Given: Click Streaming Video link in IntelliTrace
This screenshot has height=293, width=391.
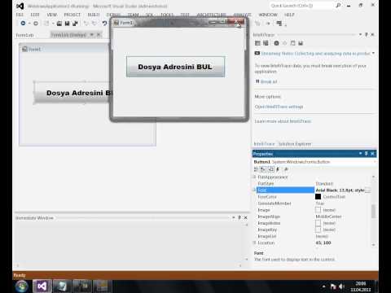Looking at the screenshot, I should point(315,54).
